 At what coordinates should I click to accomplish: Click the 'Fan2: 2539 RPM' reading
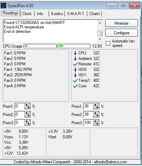(18, 75)
